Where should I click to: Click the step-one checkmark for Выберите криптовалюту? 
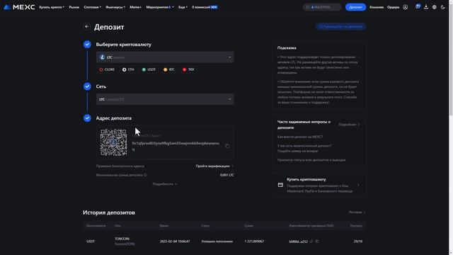pyautogui.click(x=87, y=44)
